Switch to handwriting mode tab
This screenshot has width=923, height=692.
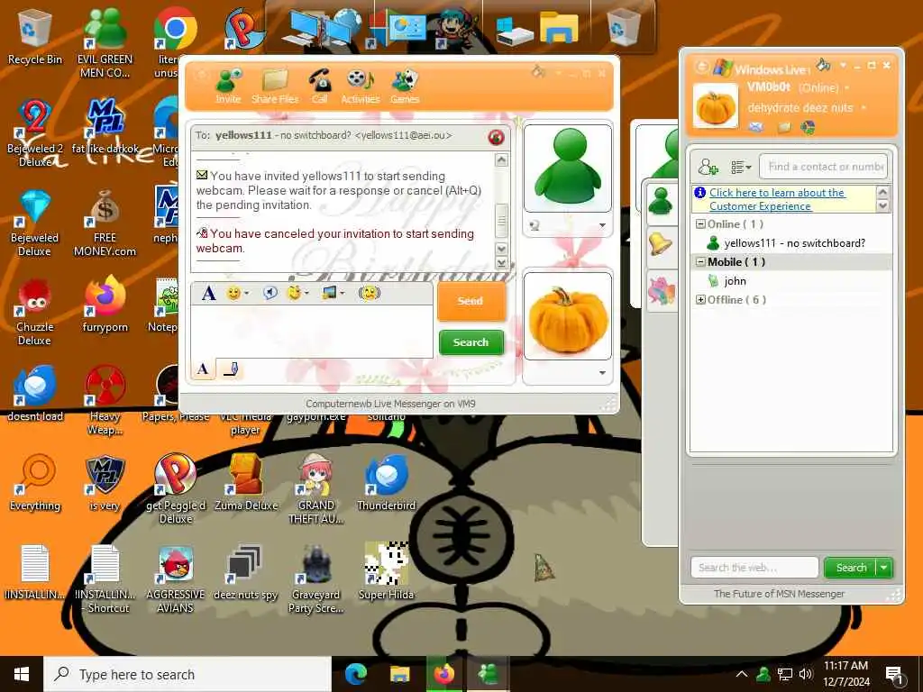231,369
